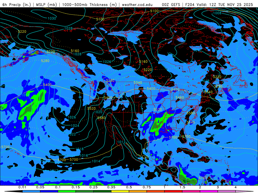Click the '0.15' legend value
The width and height of the screenshot is (258, 193).
(76, 187)
